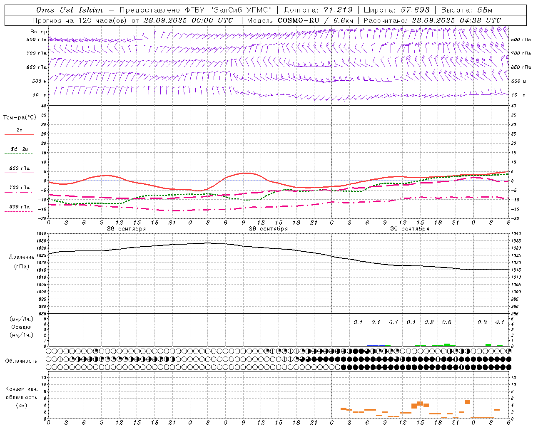Click the Рассчитано: 28.09.2025 04:38 UTC timestamp
This screenshot has width=533, height=426.
tap(432, 20)
